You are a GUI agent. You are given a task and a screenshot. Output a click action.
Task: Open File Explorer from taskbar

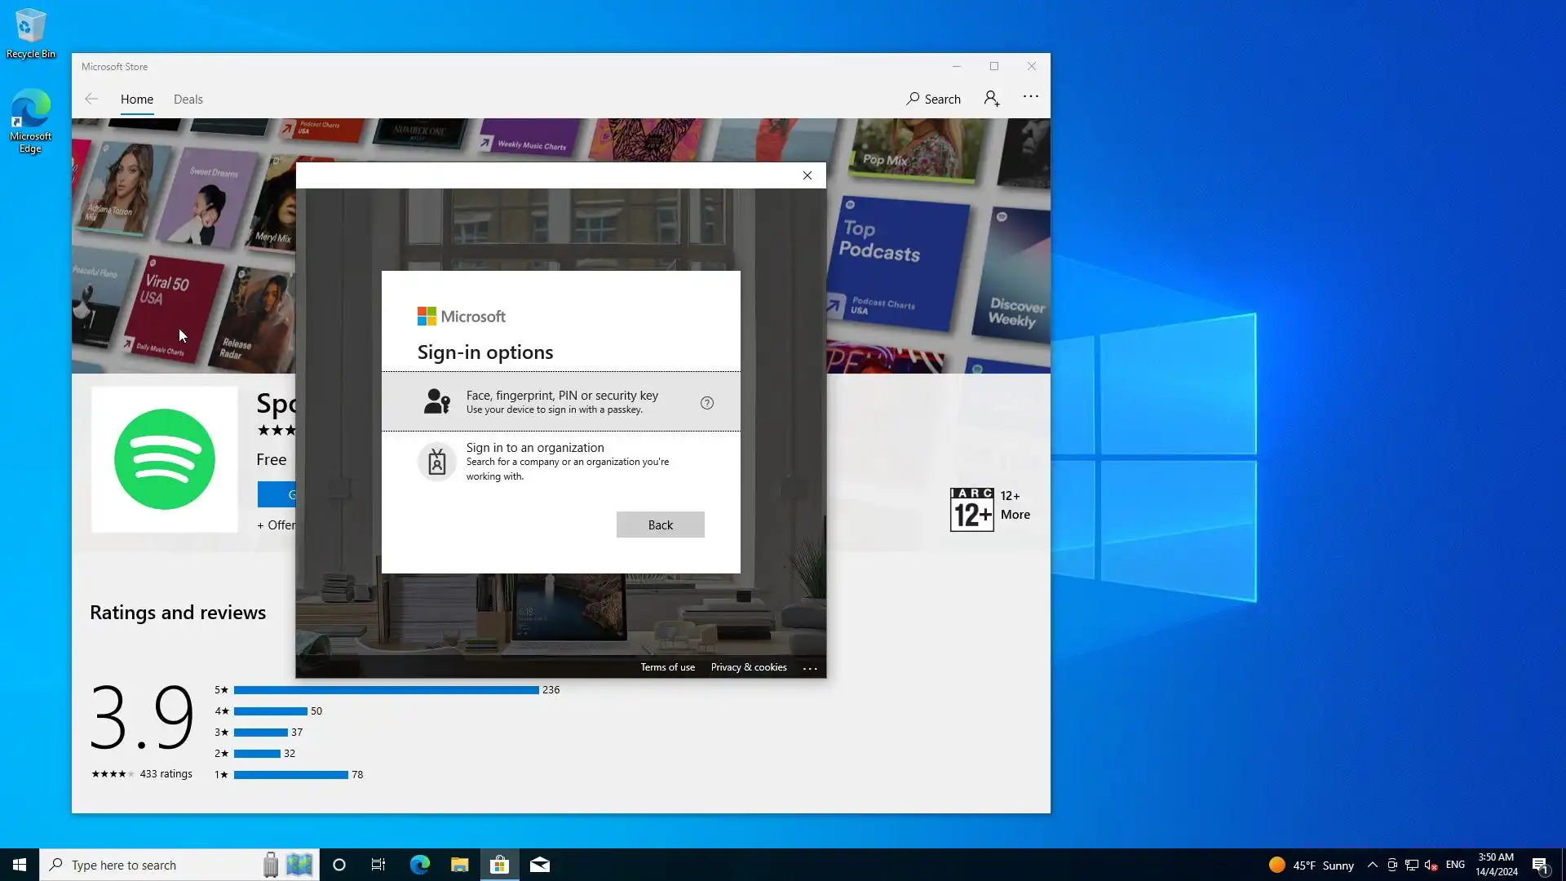click(x=459, y=865)
